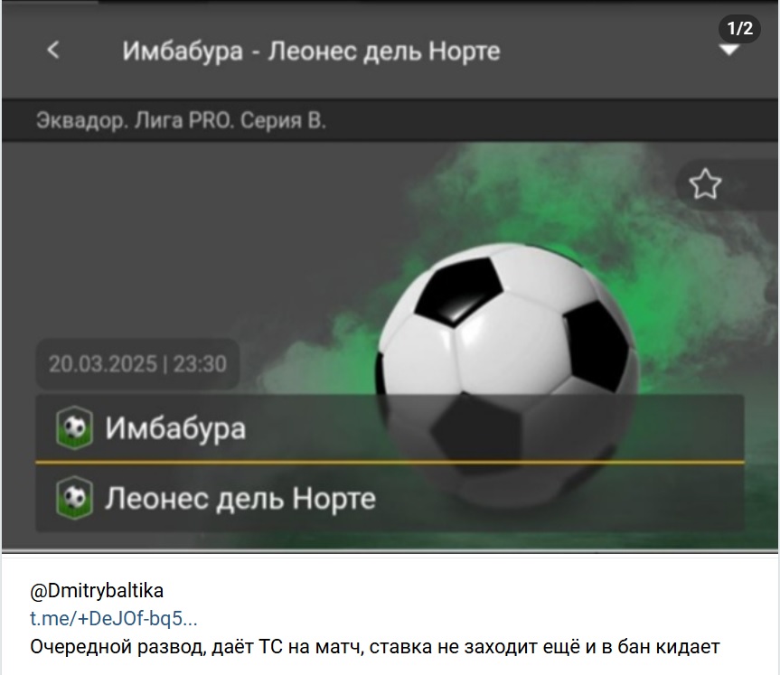The width and height of the screenshot is (780, 675).
Task: Click the word Эквадор in league bar
Action: [80, 121]
